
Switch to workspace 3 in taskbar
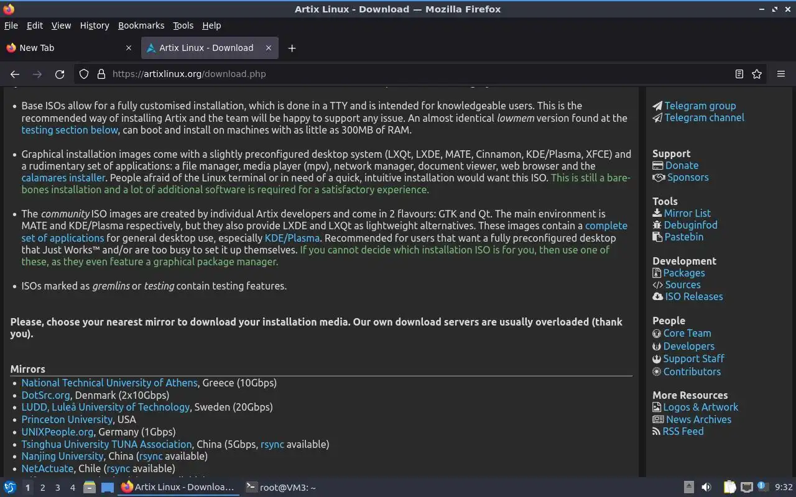[57, 488]
